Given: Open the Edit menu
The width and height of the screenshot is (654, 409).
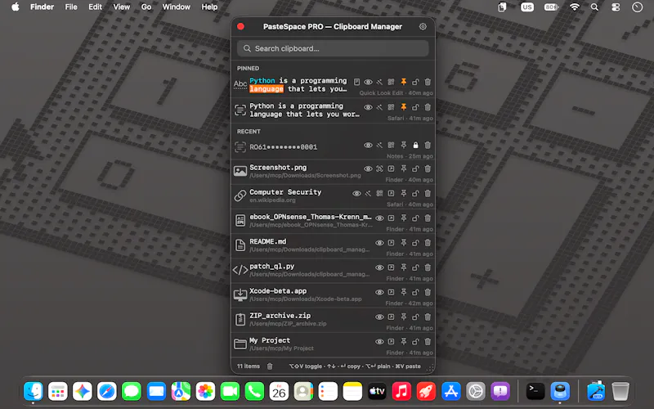Looking at the screenshot, I should [95, 7].
